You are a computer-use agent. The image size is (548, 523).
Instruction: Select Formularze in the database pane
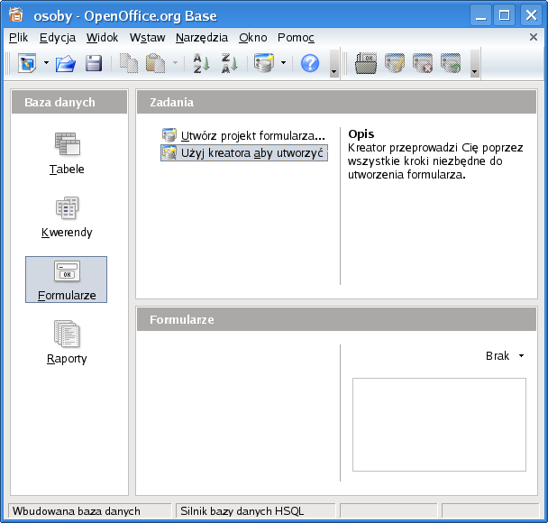(66, 280)
